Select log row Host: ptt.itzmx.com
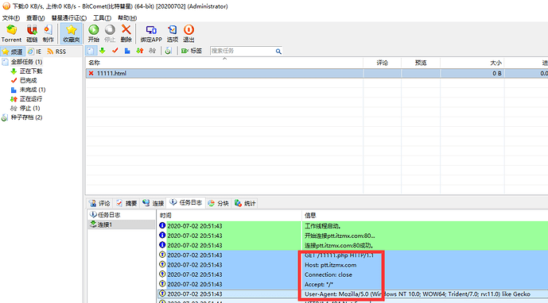Screen dimensions: 548x303 [x=352, y=265]
